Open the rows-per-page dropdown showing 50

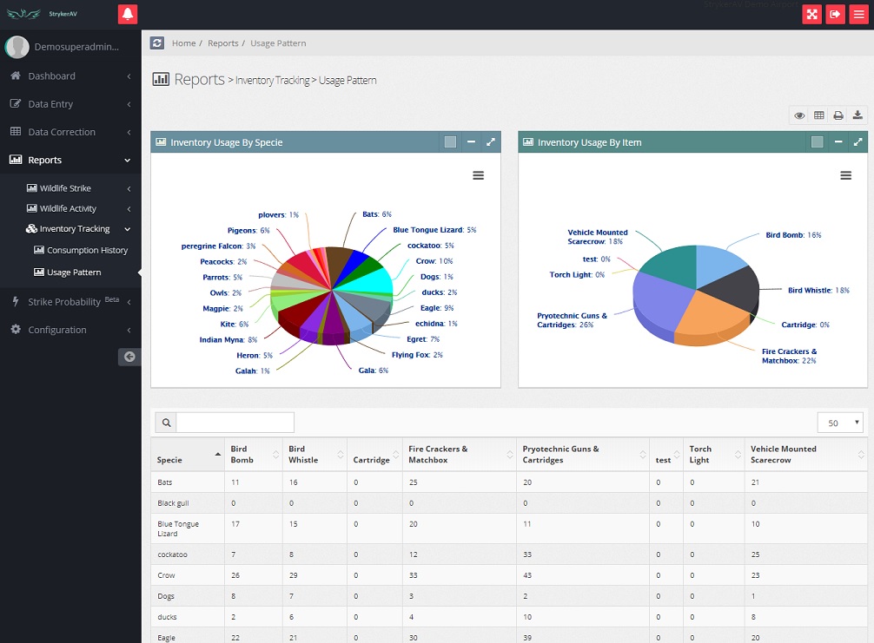(840, 423)
